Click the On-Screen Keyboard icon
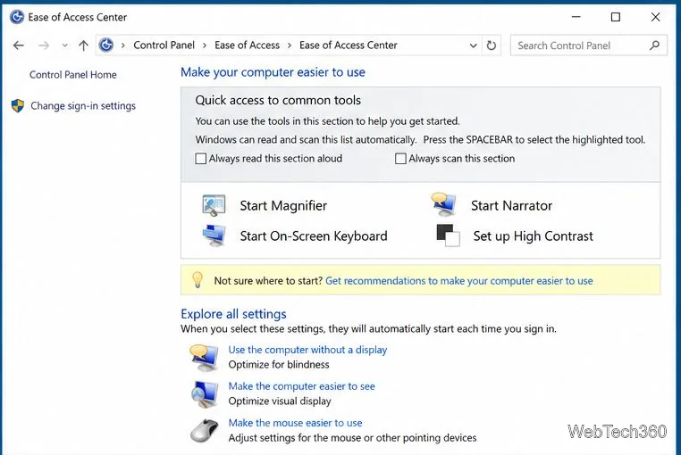The height and width of the screenshot is (455, 681). 214,236
